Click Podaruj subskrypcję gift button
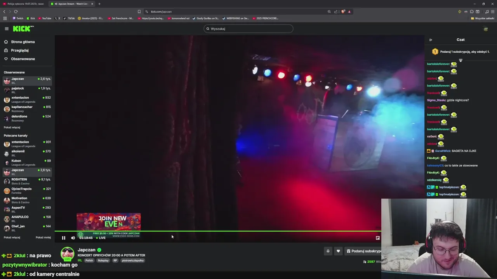The height and width of the screenshot is (279, 497). 363,251
